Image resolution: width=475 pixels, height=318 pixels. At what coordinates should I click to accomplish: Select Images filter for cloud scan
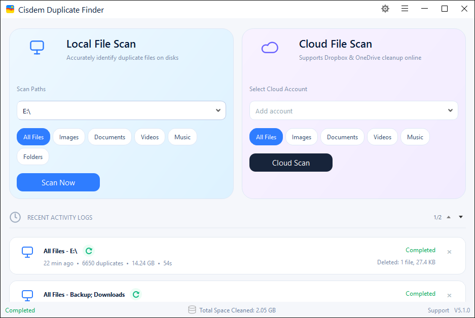click(302, 137)
